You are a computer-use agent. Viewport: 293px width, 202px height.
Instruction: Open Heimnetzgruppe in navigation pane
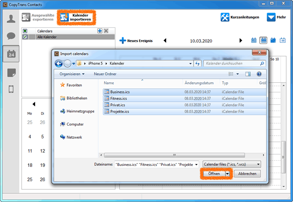point(77,111)
